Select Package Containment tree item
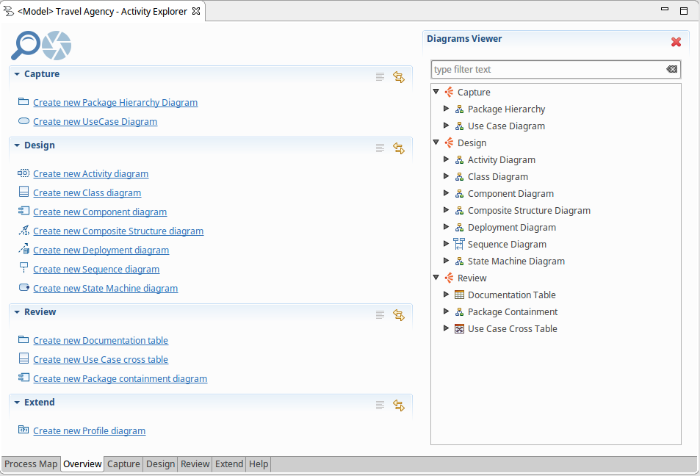700x476 pixels. pos(512,311)
